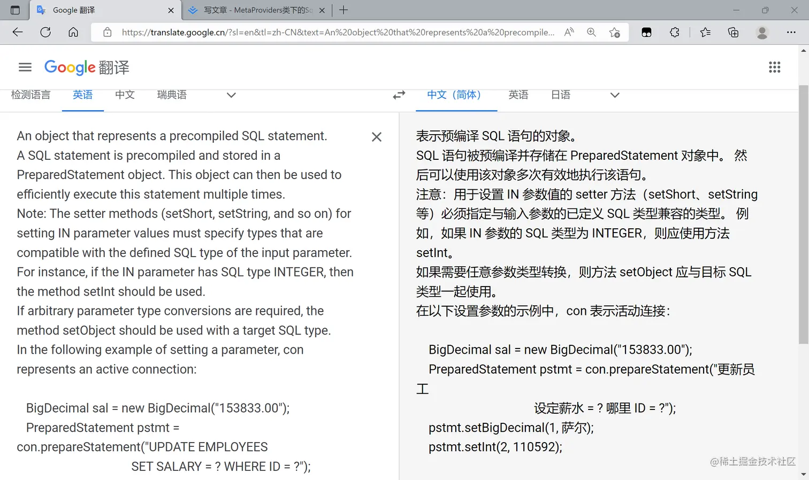Open the Extensions puzzle icon
Viewport: 809px width, 480px height.
point(675,32)
